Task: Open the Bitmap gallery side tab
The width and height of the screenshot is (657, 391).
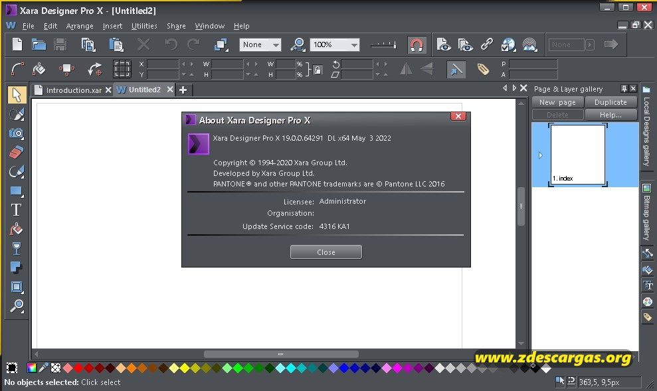Action: point(646,212)
